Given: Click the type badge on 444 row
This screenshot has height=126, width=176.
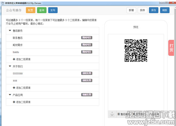Looking at the screenshot, I should click(87, 81).
